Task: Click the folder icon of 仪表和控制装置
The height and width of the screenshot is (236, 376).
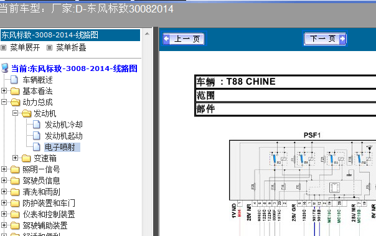Action: coord(15,214)
